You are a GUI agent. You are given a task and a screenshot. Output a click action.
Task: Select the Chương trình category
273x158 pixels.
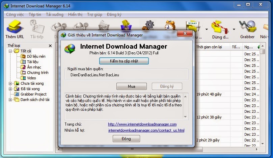tap(37, 73)
